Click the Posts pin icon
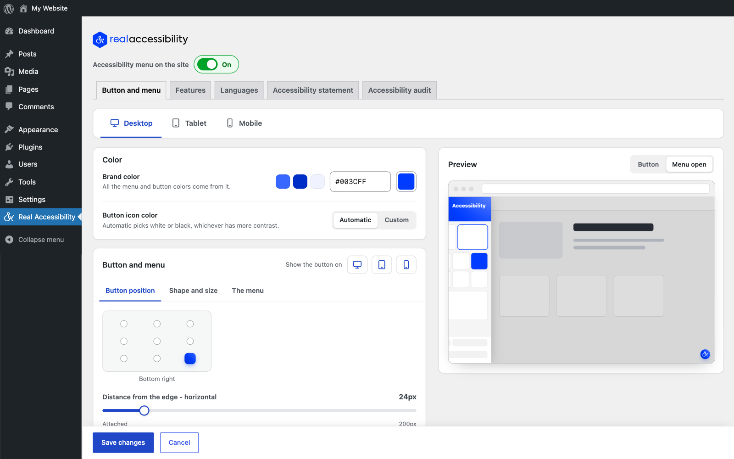The width and height of the screenshot is (734, 459). coord(9,54)
